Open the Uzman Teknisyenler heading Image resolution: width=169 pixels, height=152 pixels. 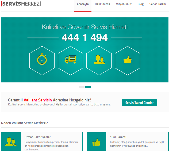[x=37, y=137]
